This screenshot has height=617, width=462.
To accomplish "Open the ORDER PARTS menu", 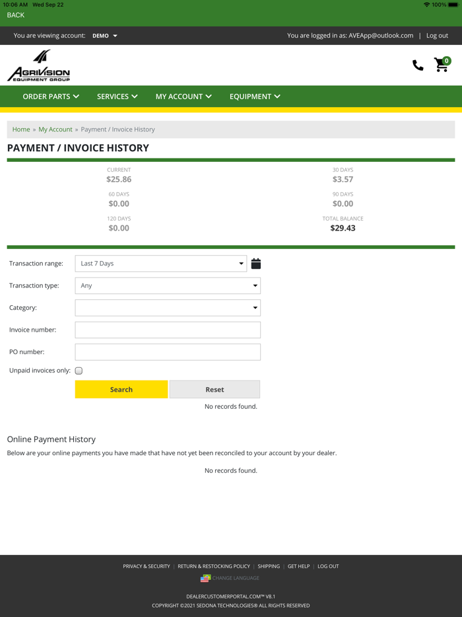I will click(x=50, y=96).
